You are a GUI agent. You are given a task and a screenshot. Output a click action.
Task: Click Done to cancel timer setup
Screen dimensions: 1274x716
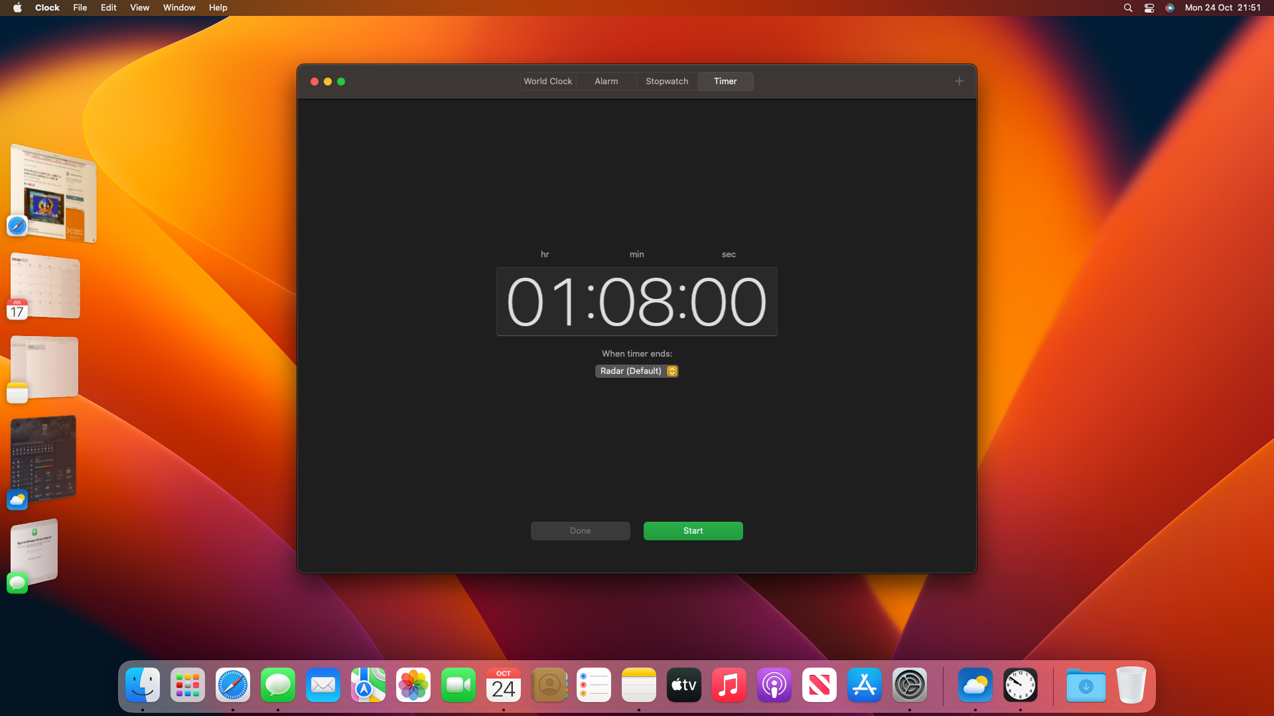pyautogui.click(x=580, y=530)
